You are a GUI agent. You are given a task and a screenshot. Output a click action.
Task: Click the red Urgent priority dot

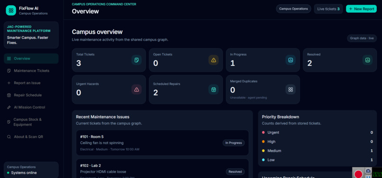click(x=263, y=133)
